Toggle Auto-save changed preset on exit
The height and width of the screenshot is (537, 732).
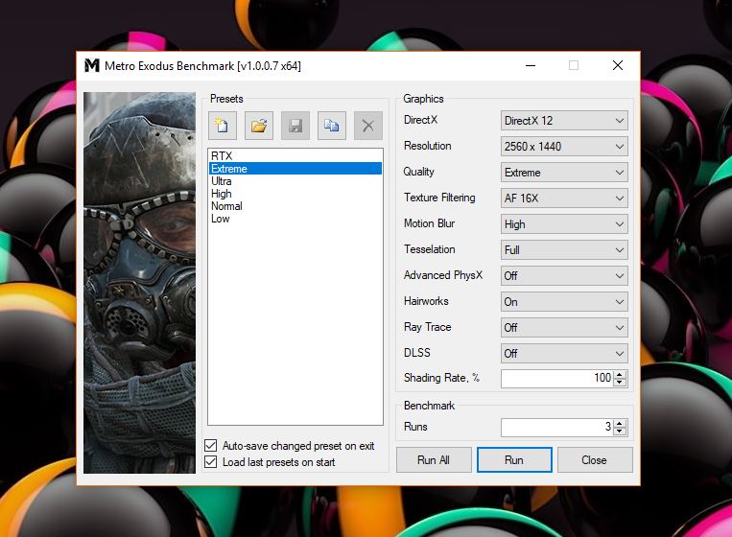click(210, 446)
